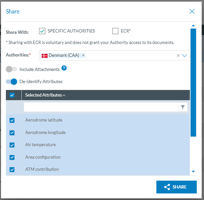Click the scroll down arrow in the dialog

click(193, 172)
